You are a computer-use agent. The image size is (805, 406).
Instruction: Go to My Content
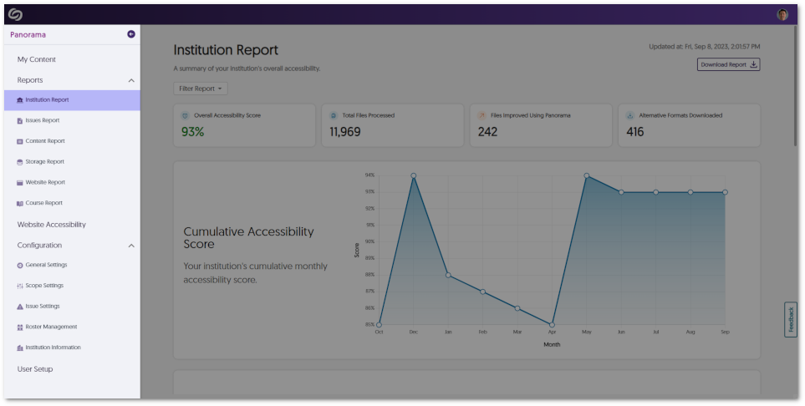click(37, 59)
